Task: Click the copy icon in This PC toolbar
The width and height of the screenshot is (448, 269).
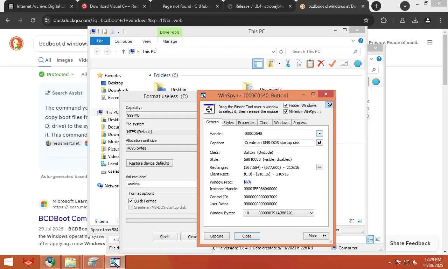Action: pyautogui.click(x=299, y=63)
